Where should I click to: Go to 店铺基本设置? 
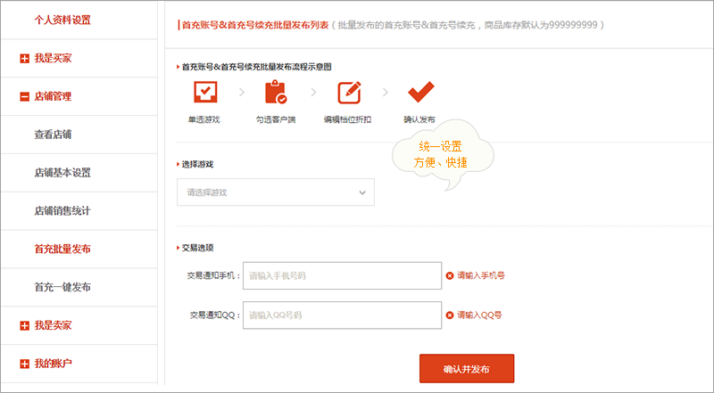62,173
